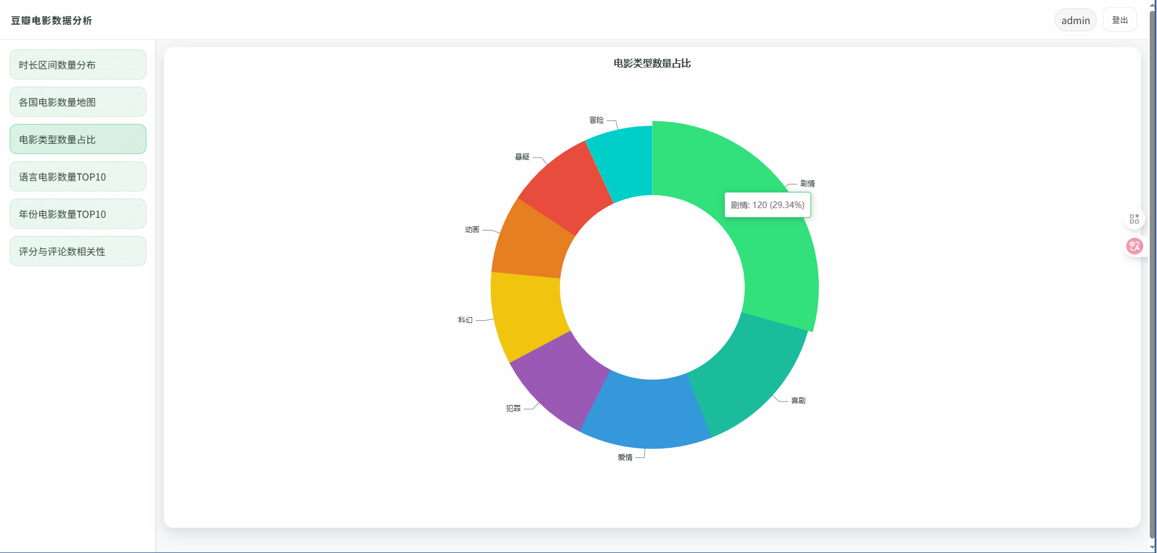Click the 豆瓣电影数据分析 header title
1157x553 pixels.
pos(51,20)
